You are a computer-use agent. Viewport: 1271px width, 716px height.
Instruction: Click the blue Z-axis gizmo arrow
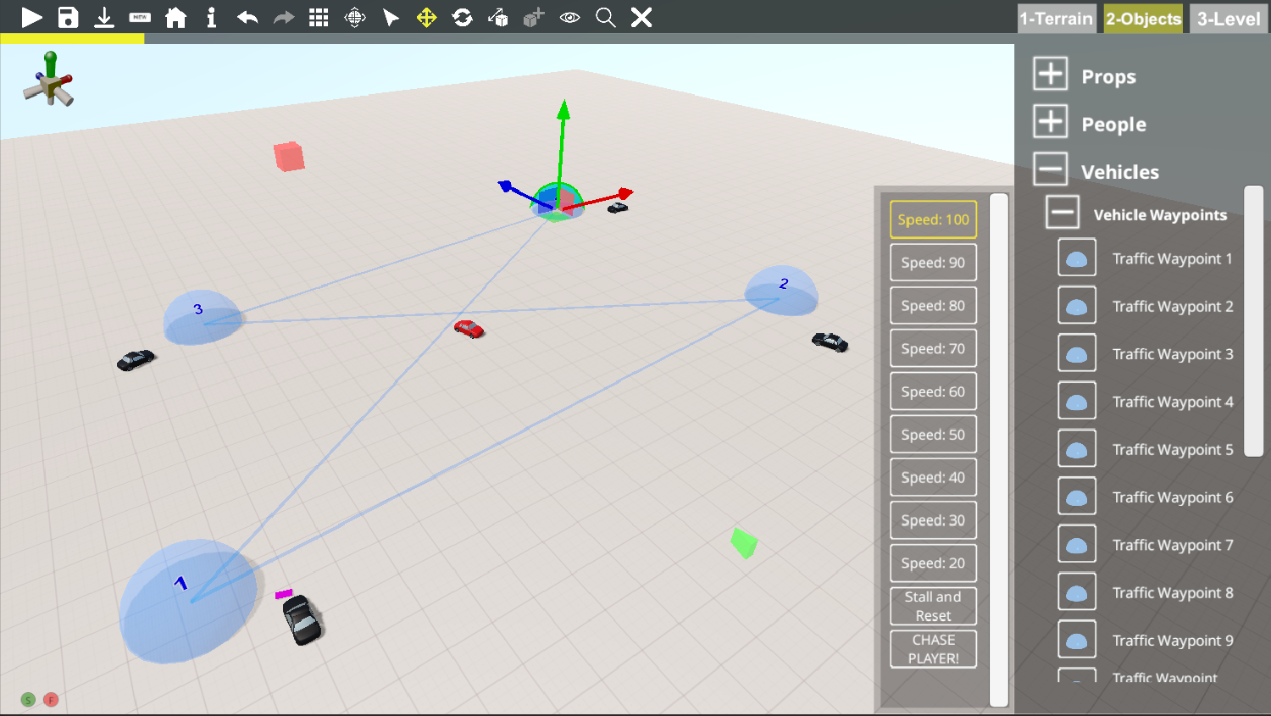point(504,186)
